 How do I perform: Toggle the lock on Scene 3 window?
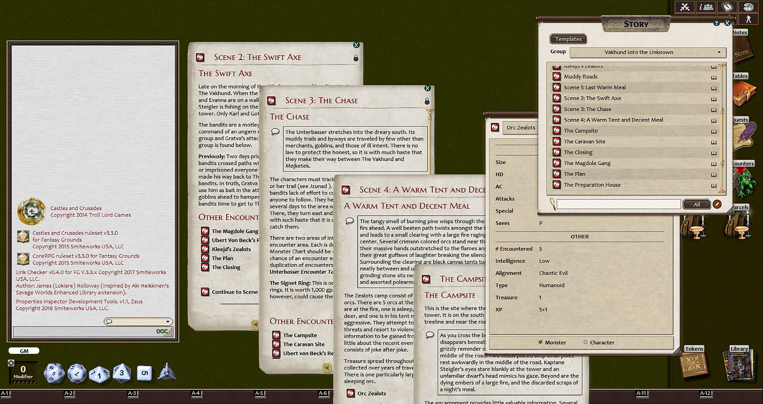[x=427, y=101]
